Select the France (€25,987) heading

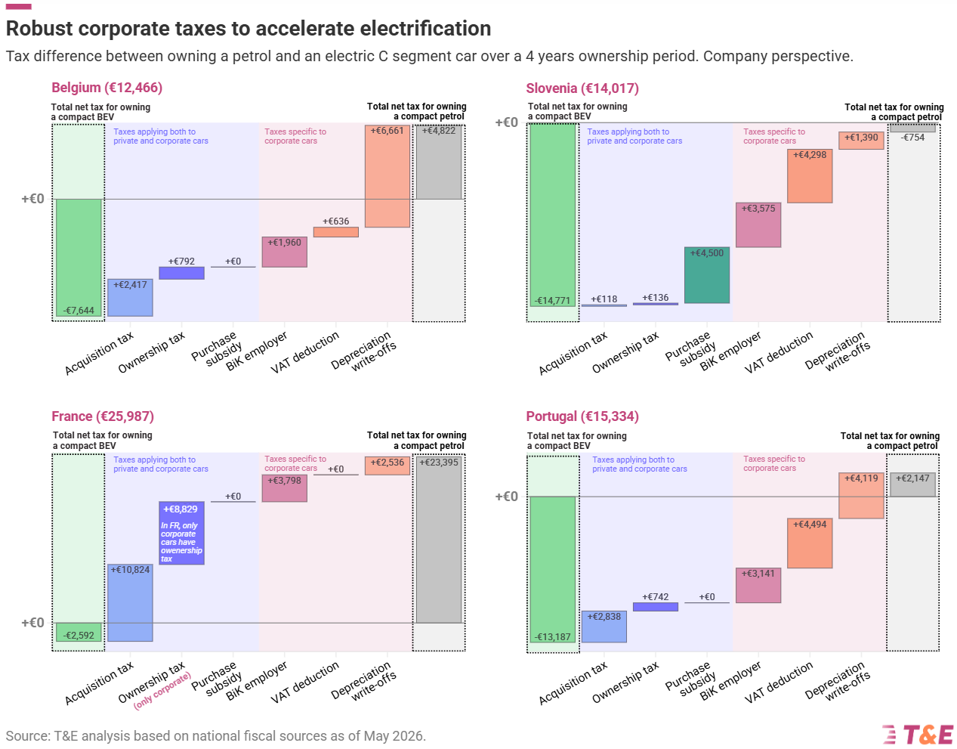tap(103, 416)
